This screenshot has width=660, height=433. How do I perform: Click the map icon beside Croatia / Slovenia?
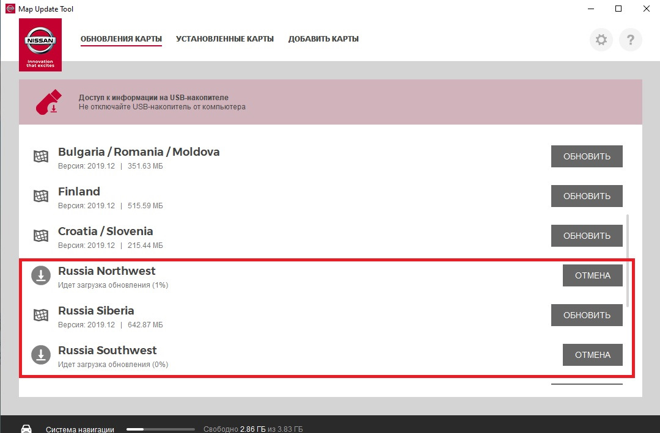click(41, 235)
